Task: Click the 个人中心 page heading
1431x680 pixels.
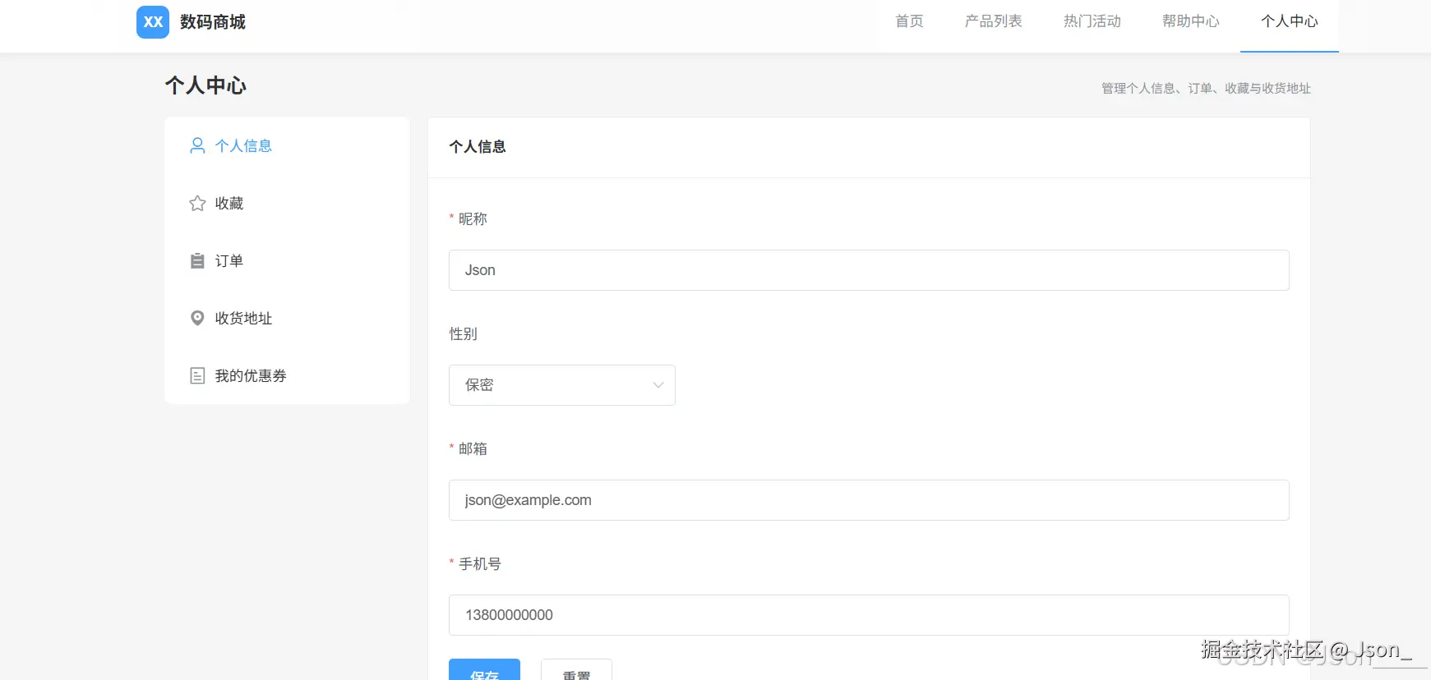Action: (205, 85)
